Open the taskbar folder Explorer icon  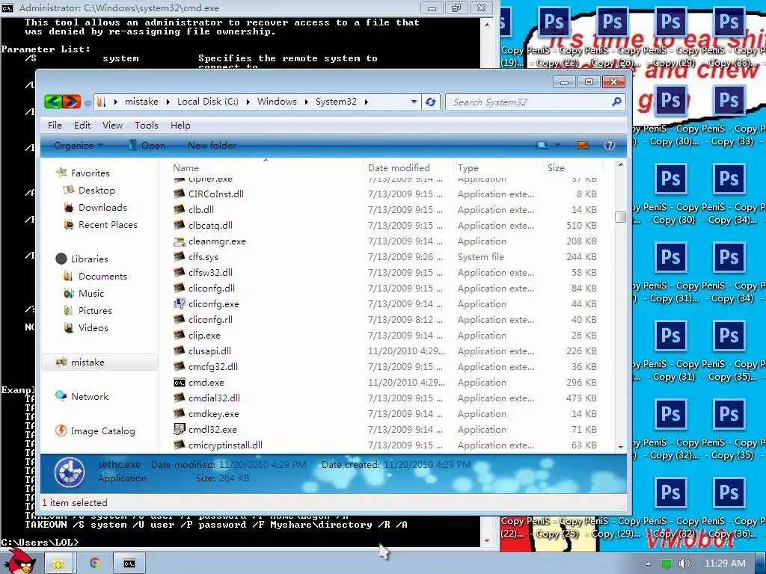[x=58, y=564]
